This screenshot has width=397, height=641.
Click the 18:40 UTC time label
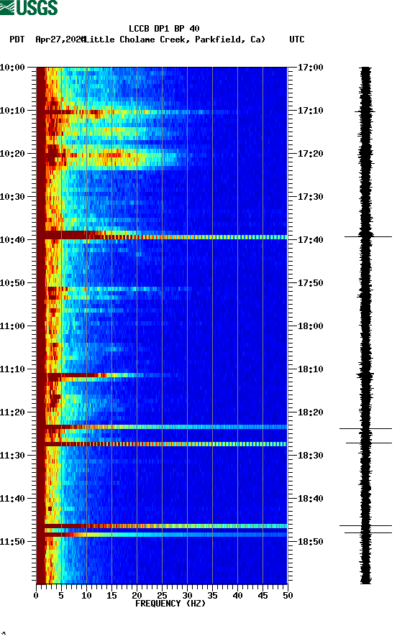tap(310, 499)
